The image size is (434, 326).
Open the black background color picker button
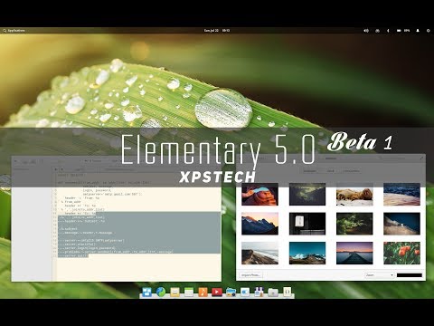coord(410,275)
